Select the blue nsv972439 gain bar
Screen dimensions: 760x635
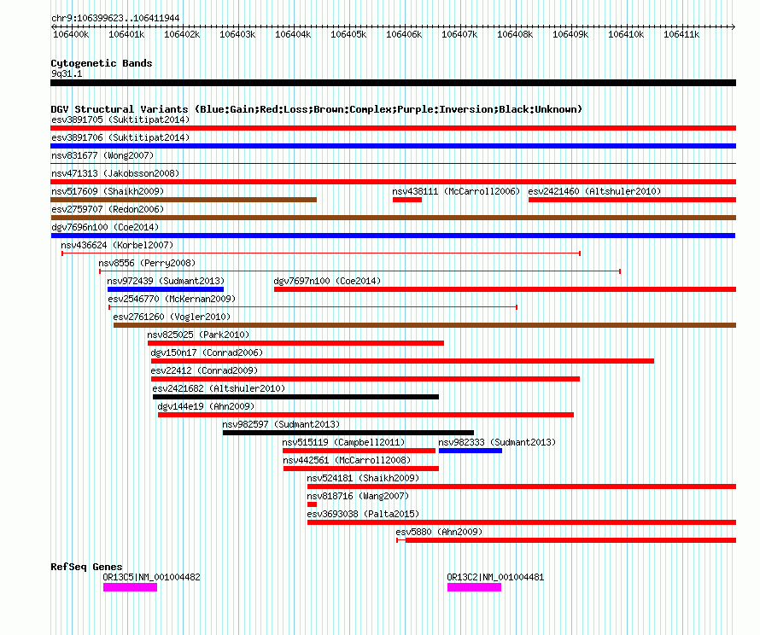click(166, 289)
